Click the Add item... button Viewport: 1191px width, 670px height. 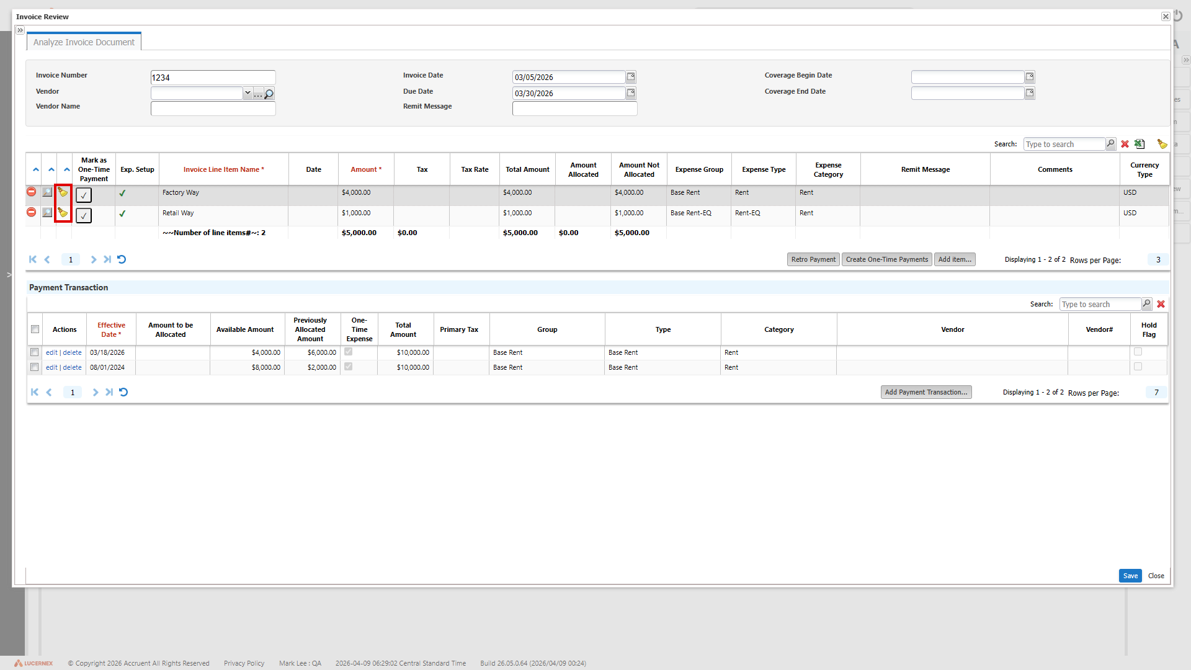pyautogui.click(x=955, y=259)
